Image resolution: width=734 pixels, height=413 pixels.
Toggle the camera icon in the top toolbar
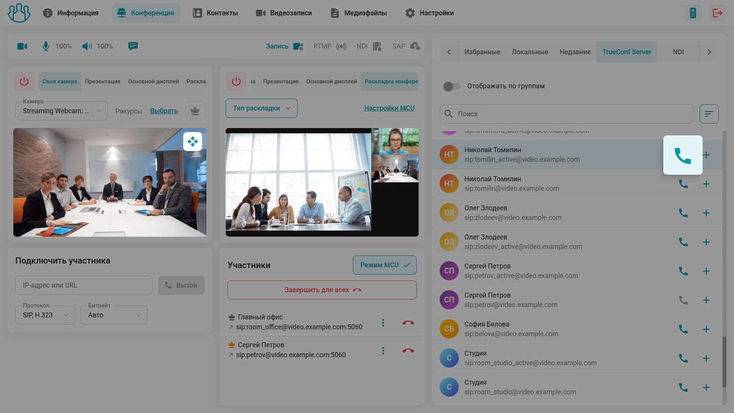pos(22,46)
